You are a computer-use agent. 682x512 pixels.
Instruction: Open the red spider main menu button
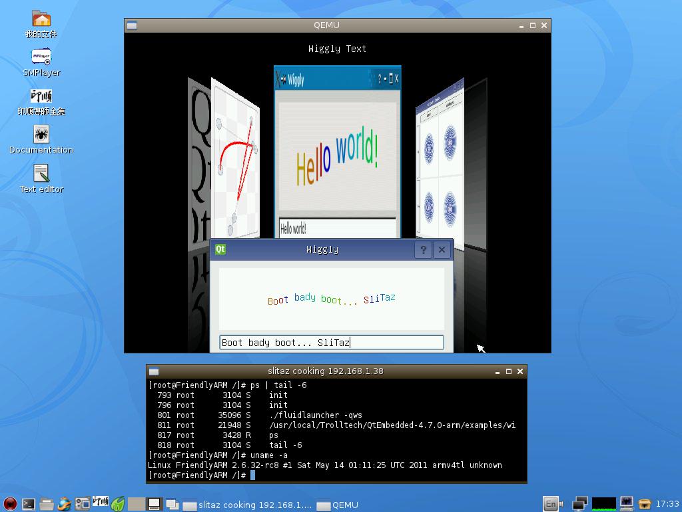(9, 504)
